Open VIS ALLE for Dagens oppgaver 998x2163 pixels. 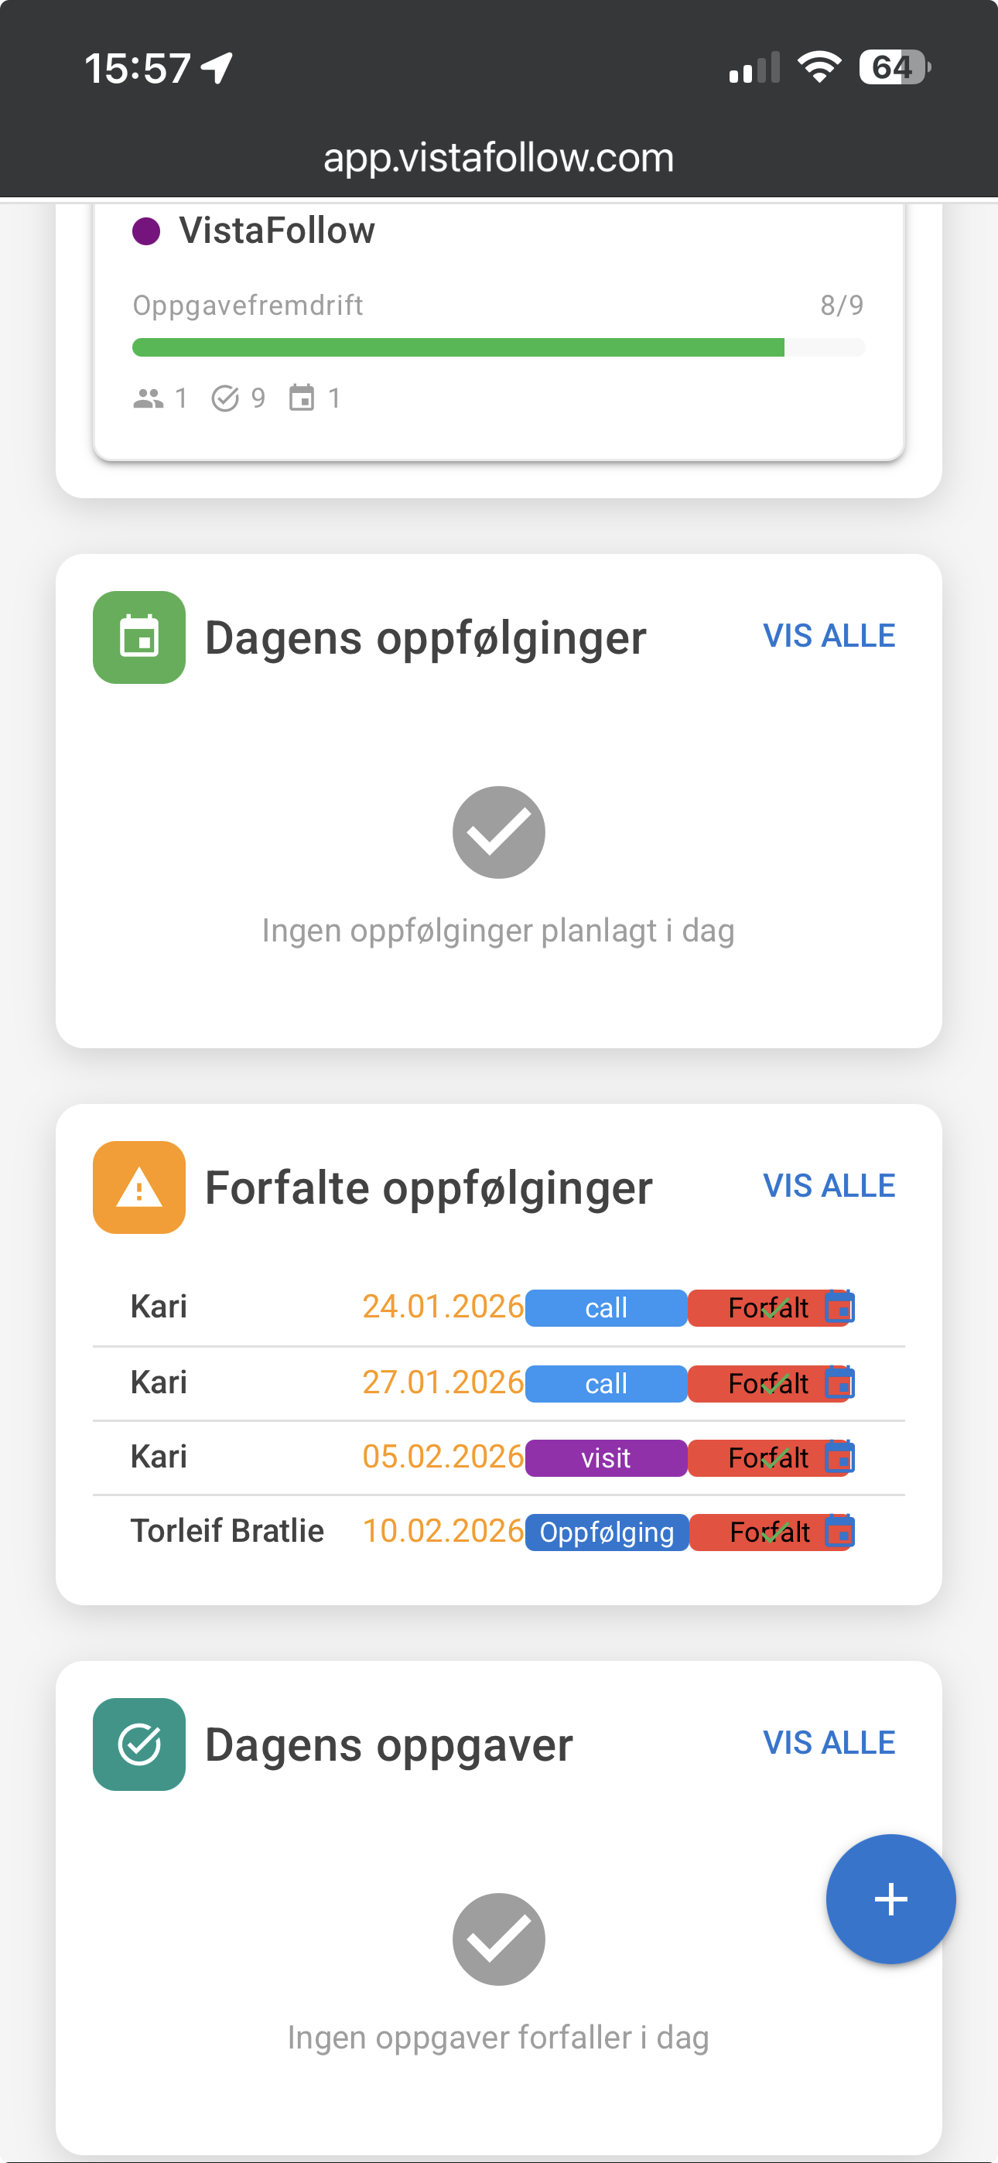829,1743
